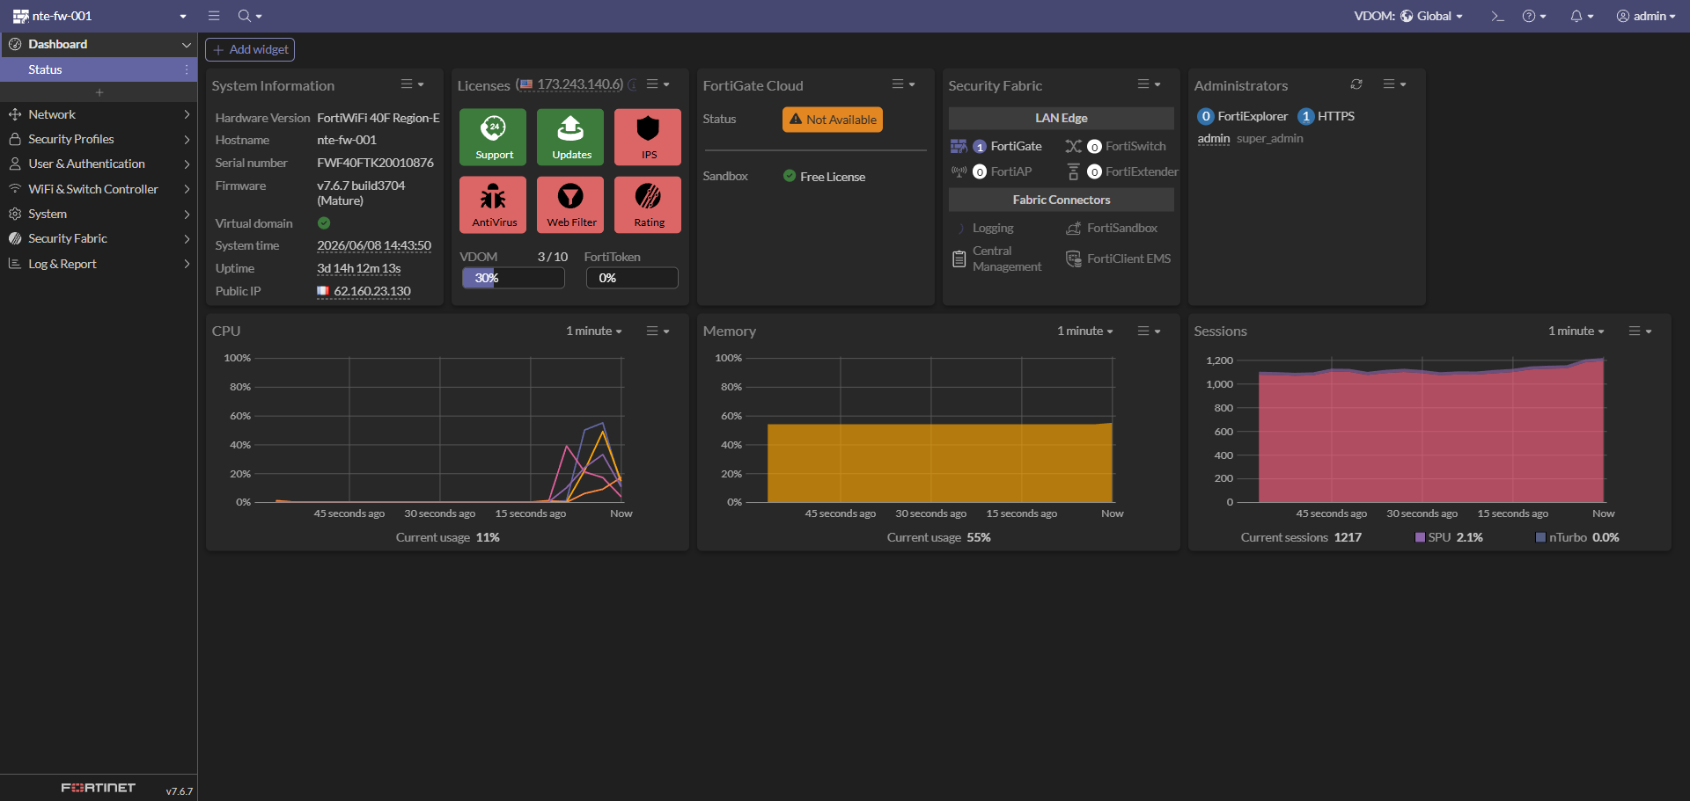Change Sessions widget 1 minute interval
The image size is (1690, 801).
1576,331
